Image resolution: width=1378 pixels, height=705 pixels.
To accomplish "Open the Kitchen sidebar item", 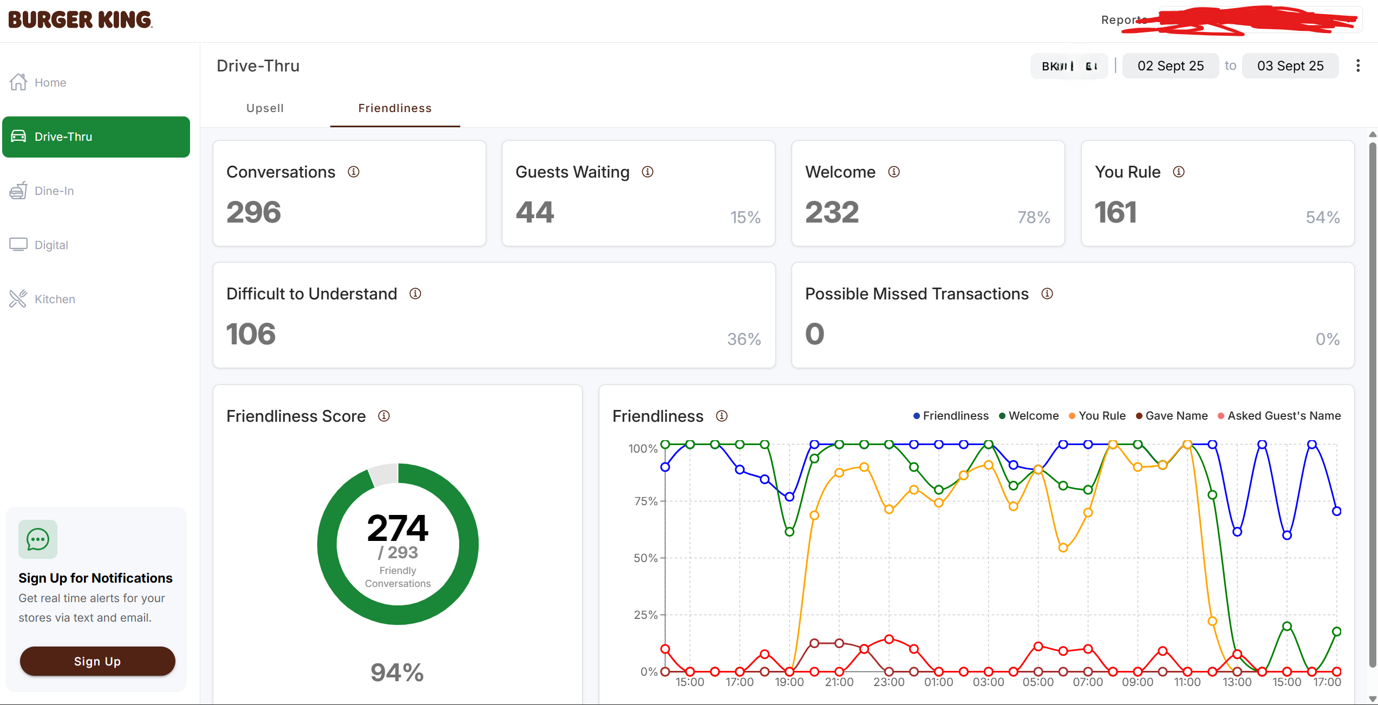I will pyautogui.click(x=96, y=299).
